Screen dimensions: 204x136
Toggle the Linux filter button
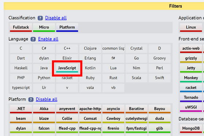pyautogui.click(x=191, y=27)
